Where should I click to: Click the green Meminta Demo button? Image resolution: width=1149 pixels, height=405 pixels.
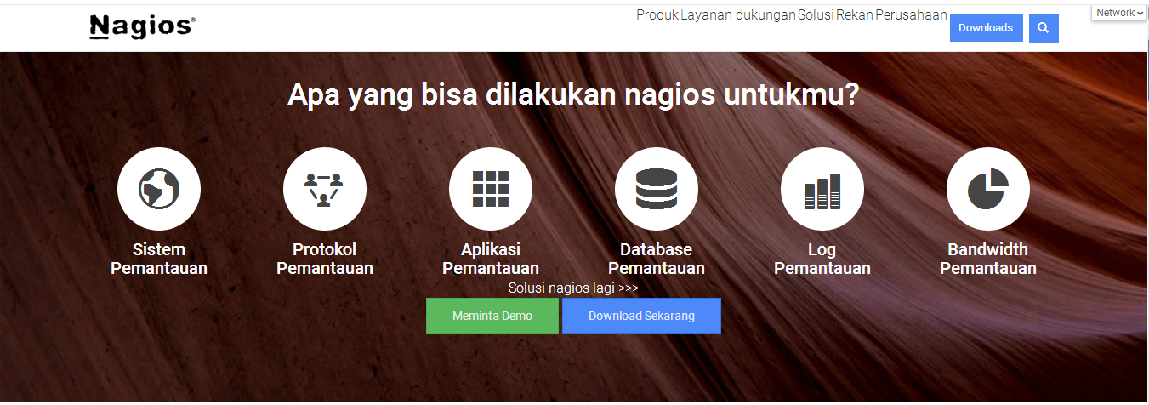[x=492, y=316]
